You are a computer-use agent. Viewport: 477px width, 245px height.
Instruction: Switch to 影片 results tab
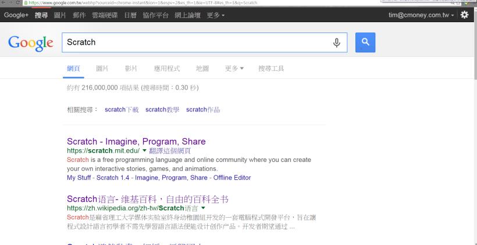[x=131, y=69]
